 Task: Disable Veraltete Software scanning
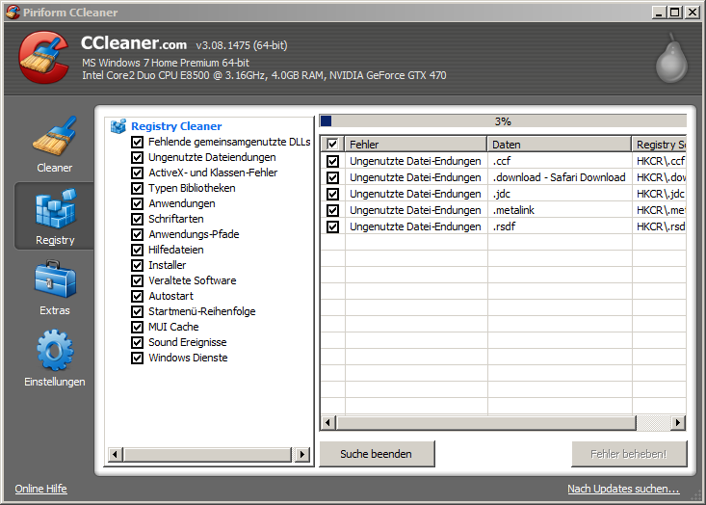[x=137, y=280]
